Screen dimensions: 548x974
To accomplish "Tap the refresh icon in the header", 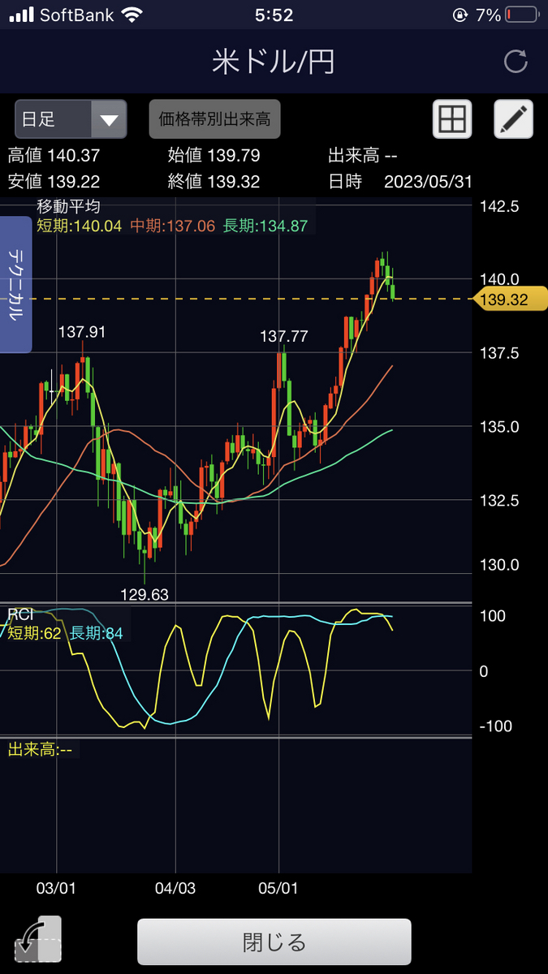I will (x=516, y=62).
